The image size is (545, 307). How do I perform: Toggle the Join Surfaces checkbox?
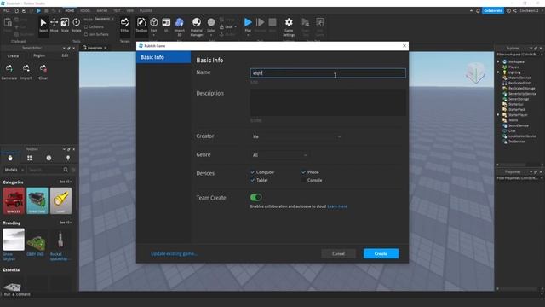(86, 34)
